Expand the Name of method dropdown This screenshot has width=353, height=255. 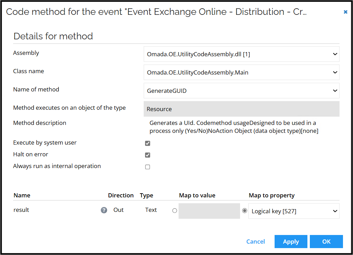(334, 90)
